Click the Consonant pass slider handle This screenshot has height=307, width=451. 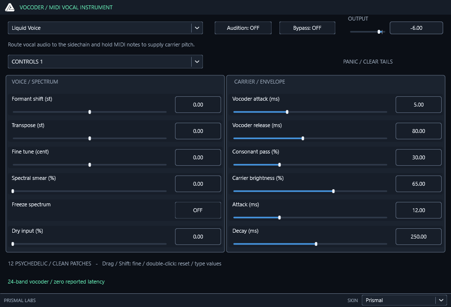click(279, 165)
